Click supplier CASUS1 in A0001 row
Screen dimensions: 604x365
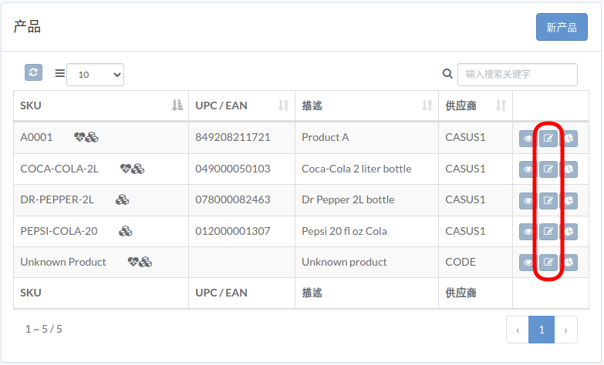click(465, 137)
